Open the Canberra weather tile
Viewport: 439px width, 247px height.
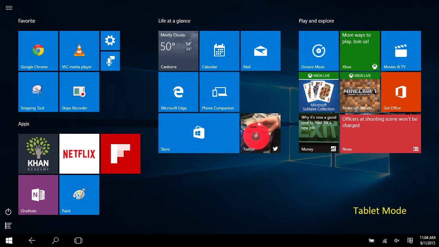178,51
